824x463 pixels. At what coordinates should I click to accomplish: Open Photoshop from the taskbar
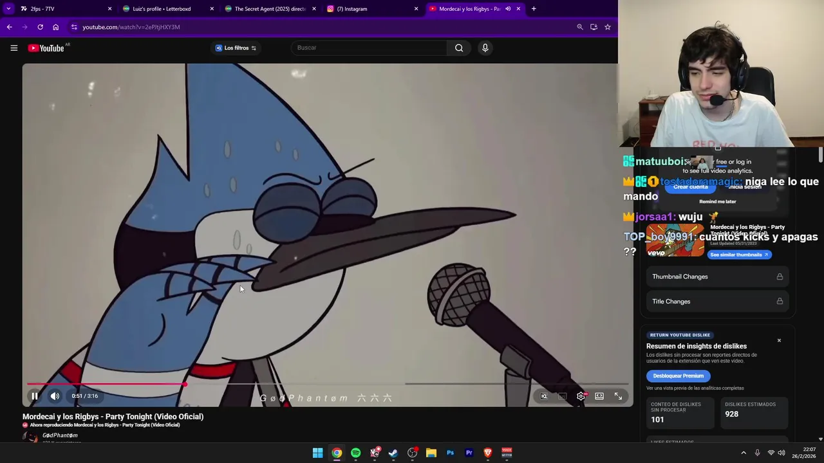(x=450, y=453)
